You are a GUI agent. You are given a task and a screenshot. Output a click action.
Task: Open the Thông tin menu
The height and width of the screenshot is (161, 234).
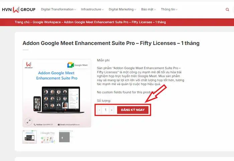169,10
